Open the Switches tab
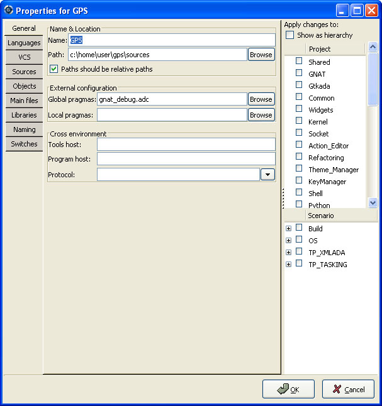The height and width of the screenshot is (406, 382). pos(24,144)
